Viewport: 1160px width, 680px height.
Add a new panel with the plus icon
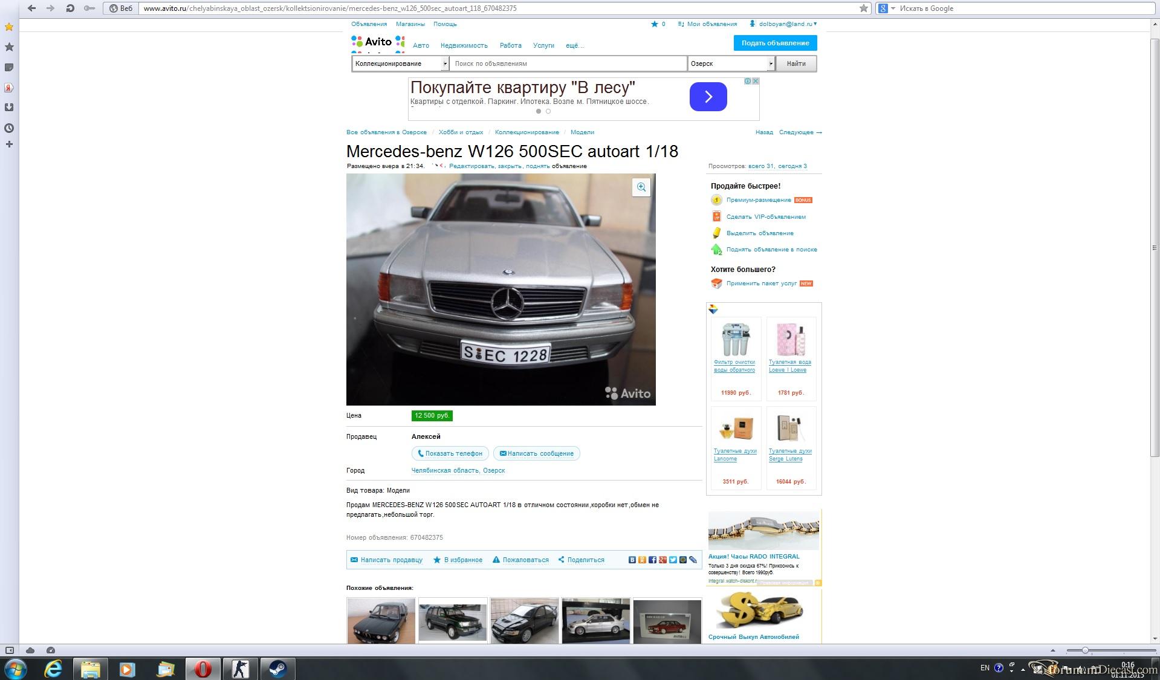pos(9,144)
